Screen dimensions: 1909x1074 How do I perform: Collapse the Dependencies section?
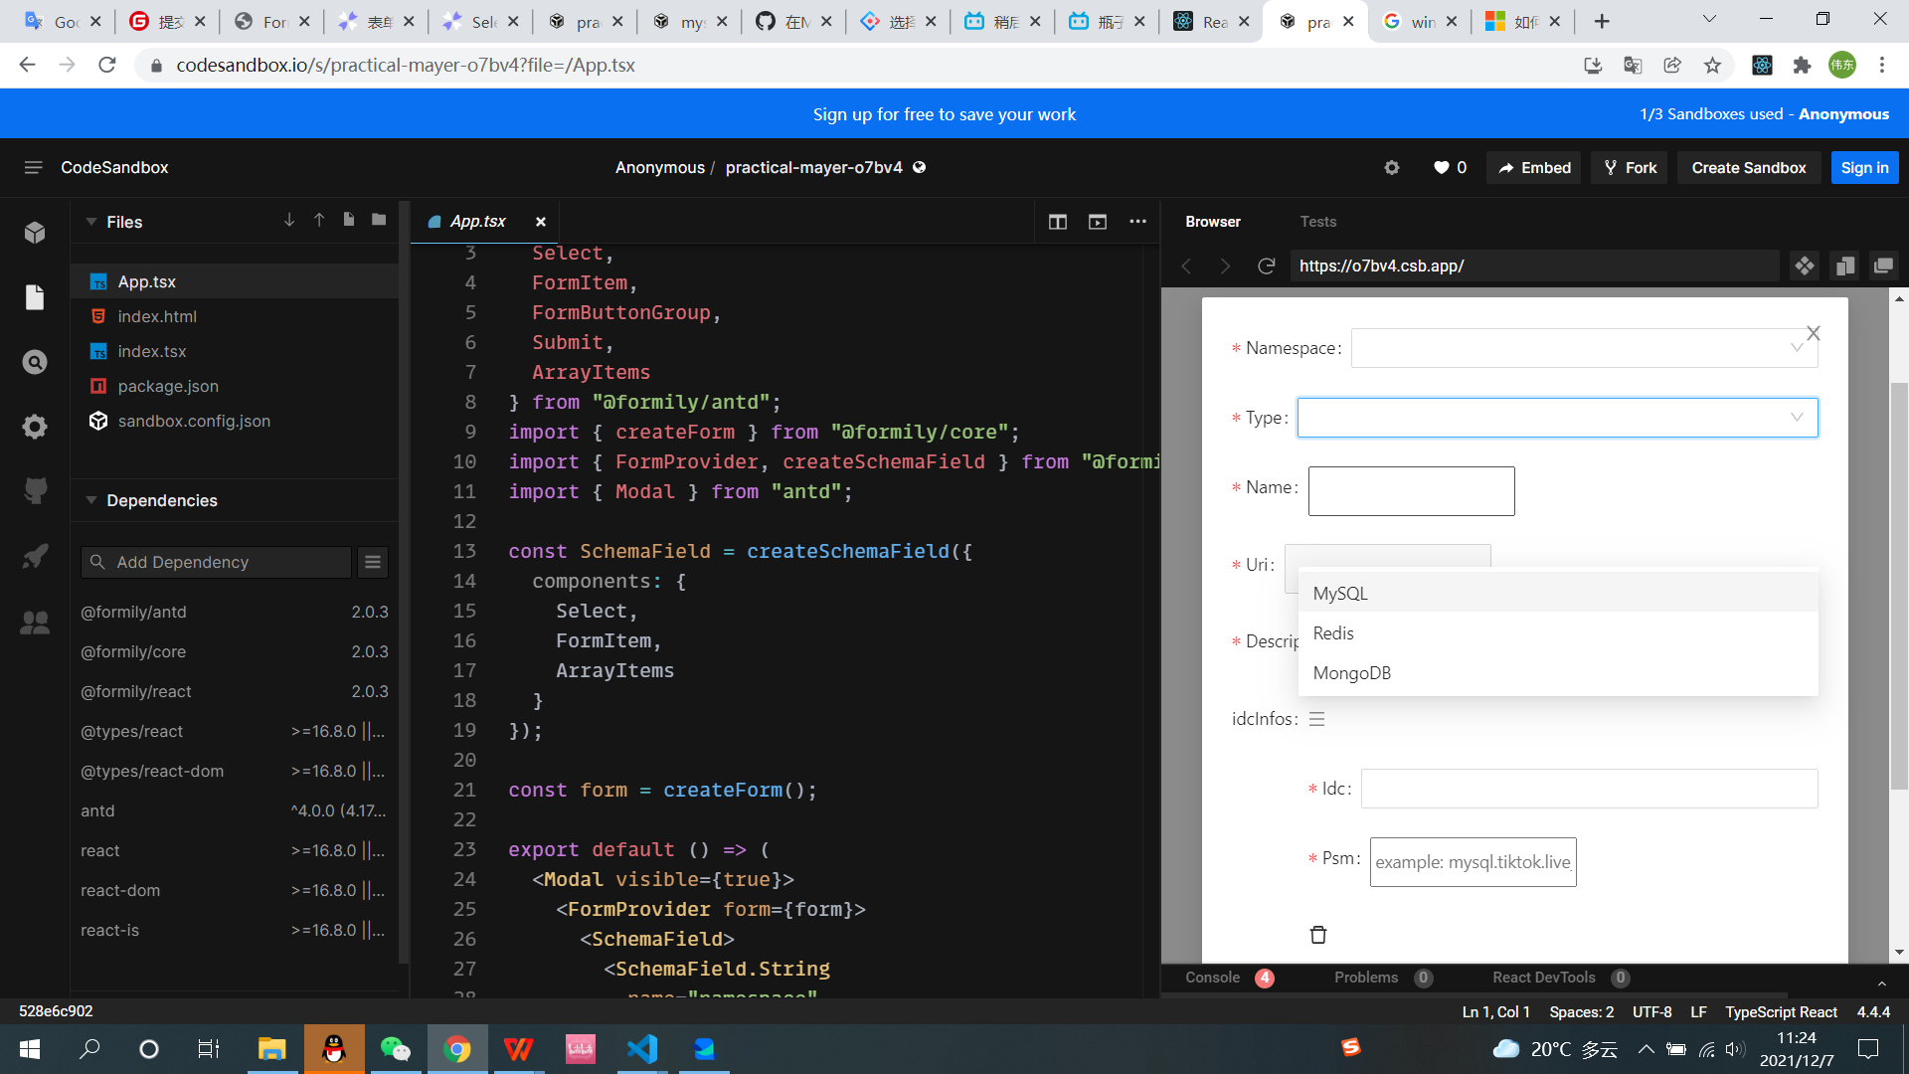pyautogui.click(x=91, y=500)
